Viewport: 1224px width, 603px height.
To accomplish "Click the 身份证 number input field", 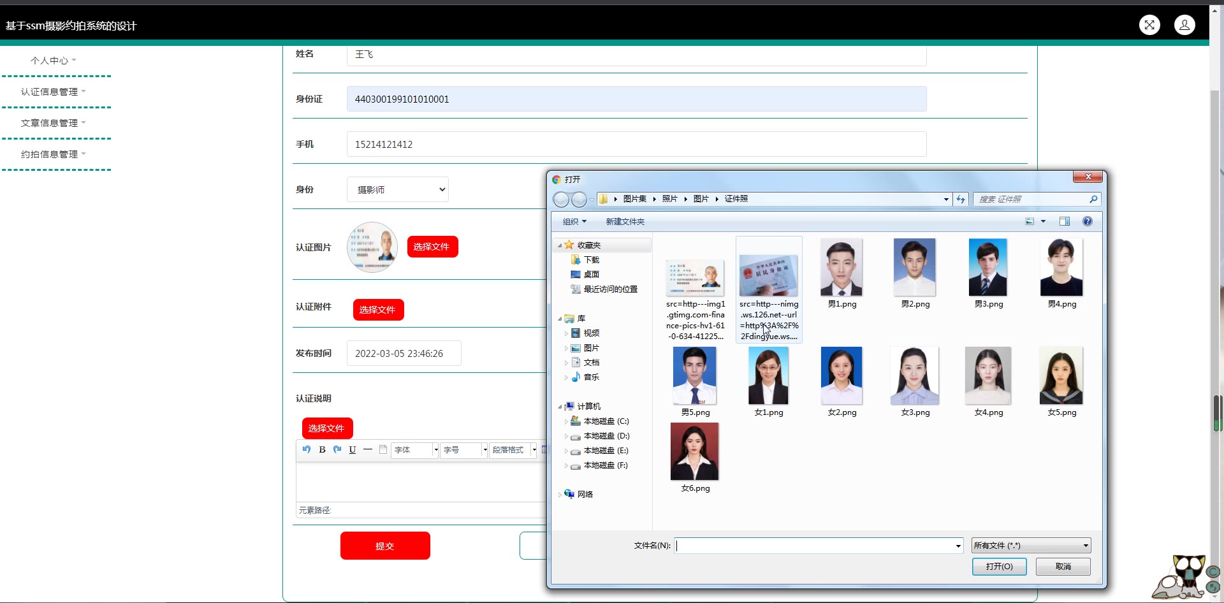I will click(x=636, y=99).
